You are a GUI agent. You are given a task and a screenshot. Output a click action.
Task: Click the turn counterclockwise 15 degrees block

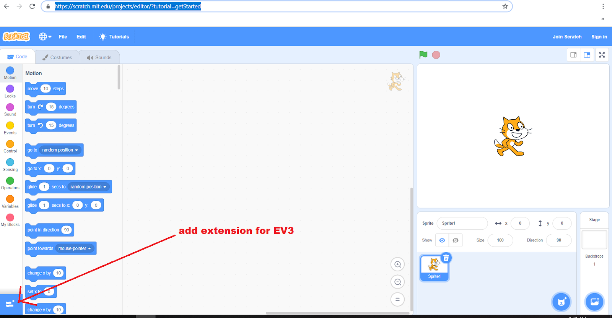50,125
